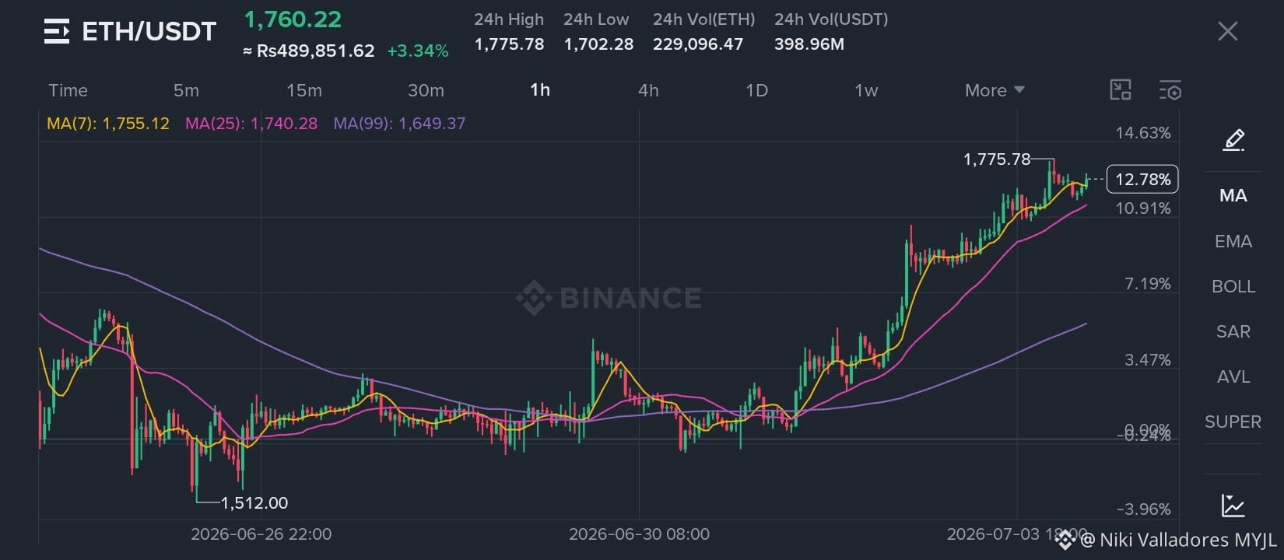Click the +3.34% change value

tap(418, 51)
